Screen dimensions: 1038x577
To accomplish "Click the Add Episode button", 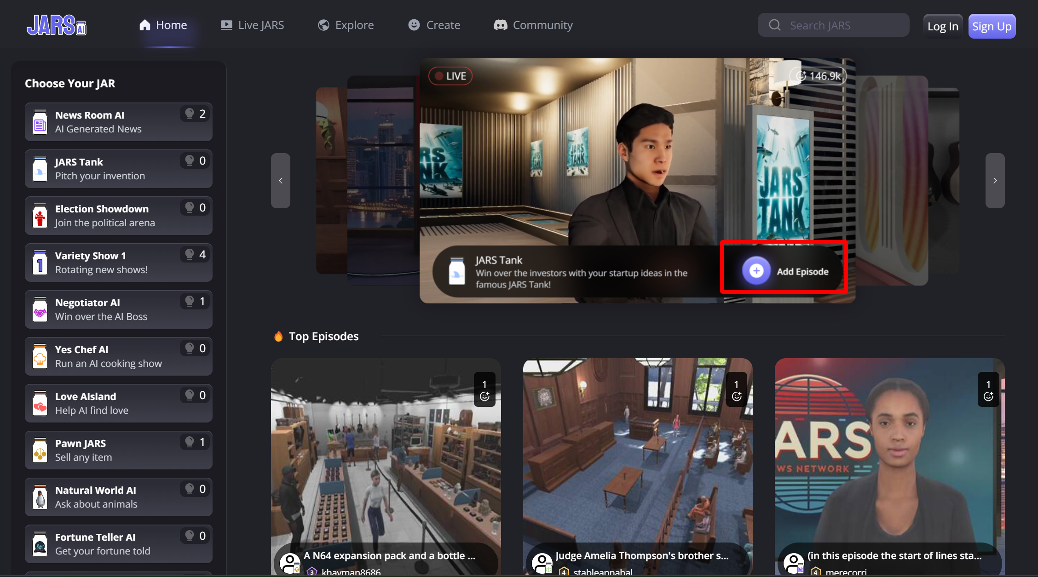I will point(784,271).
